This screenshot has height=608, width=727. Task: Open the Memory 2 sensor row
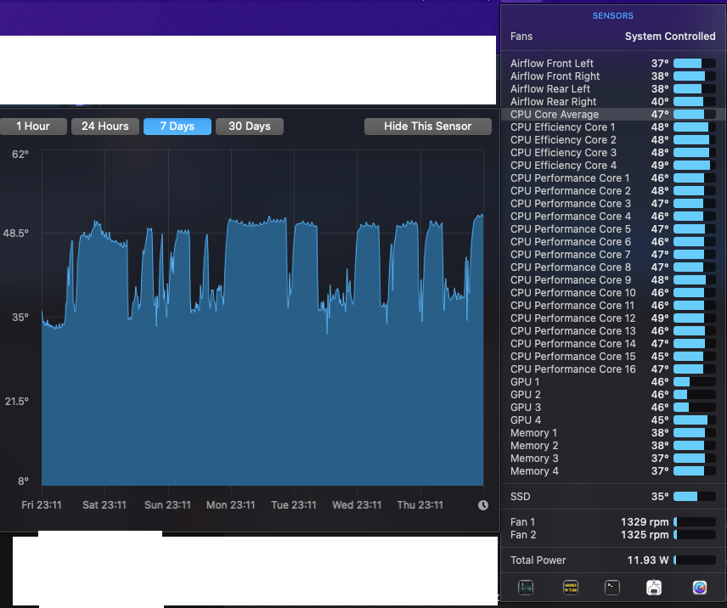point(613,446)
